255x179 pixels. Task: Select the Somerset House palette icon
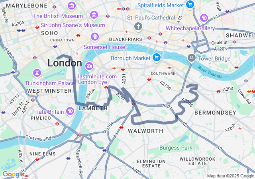(95, 37)
